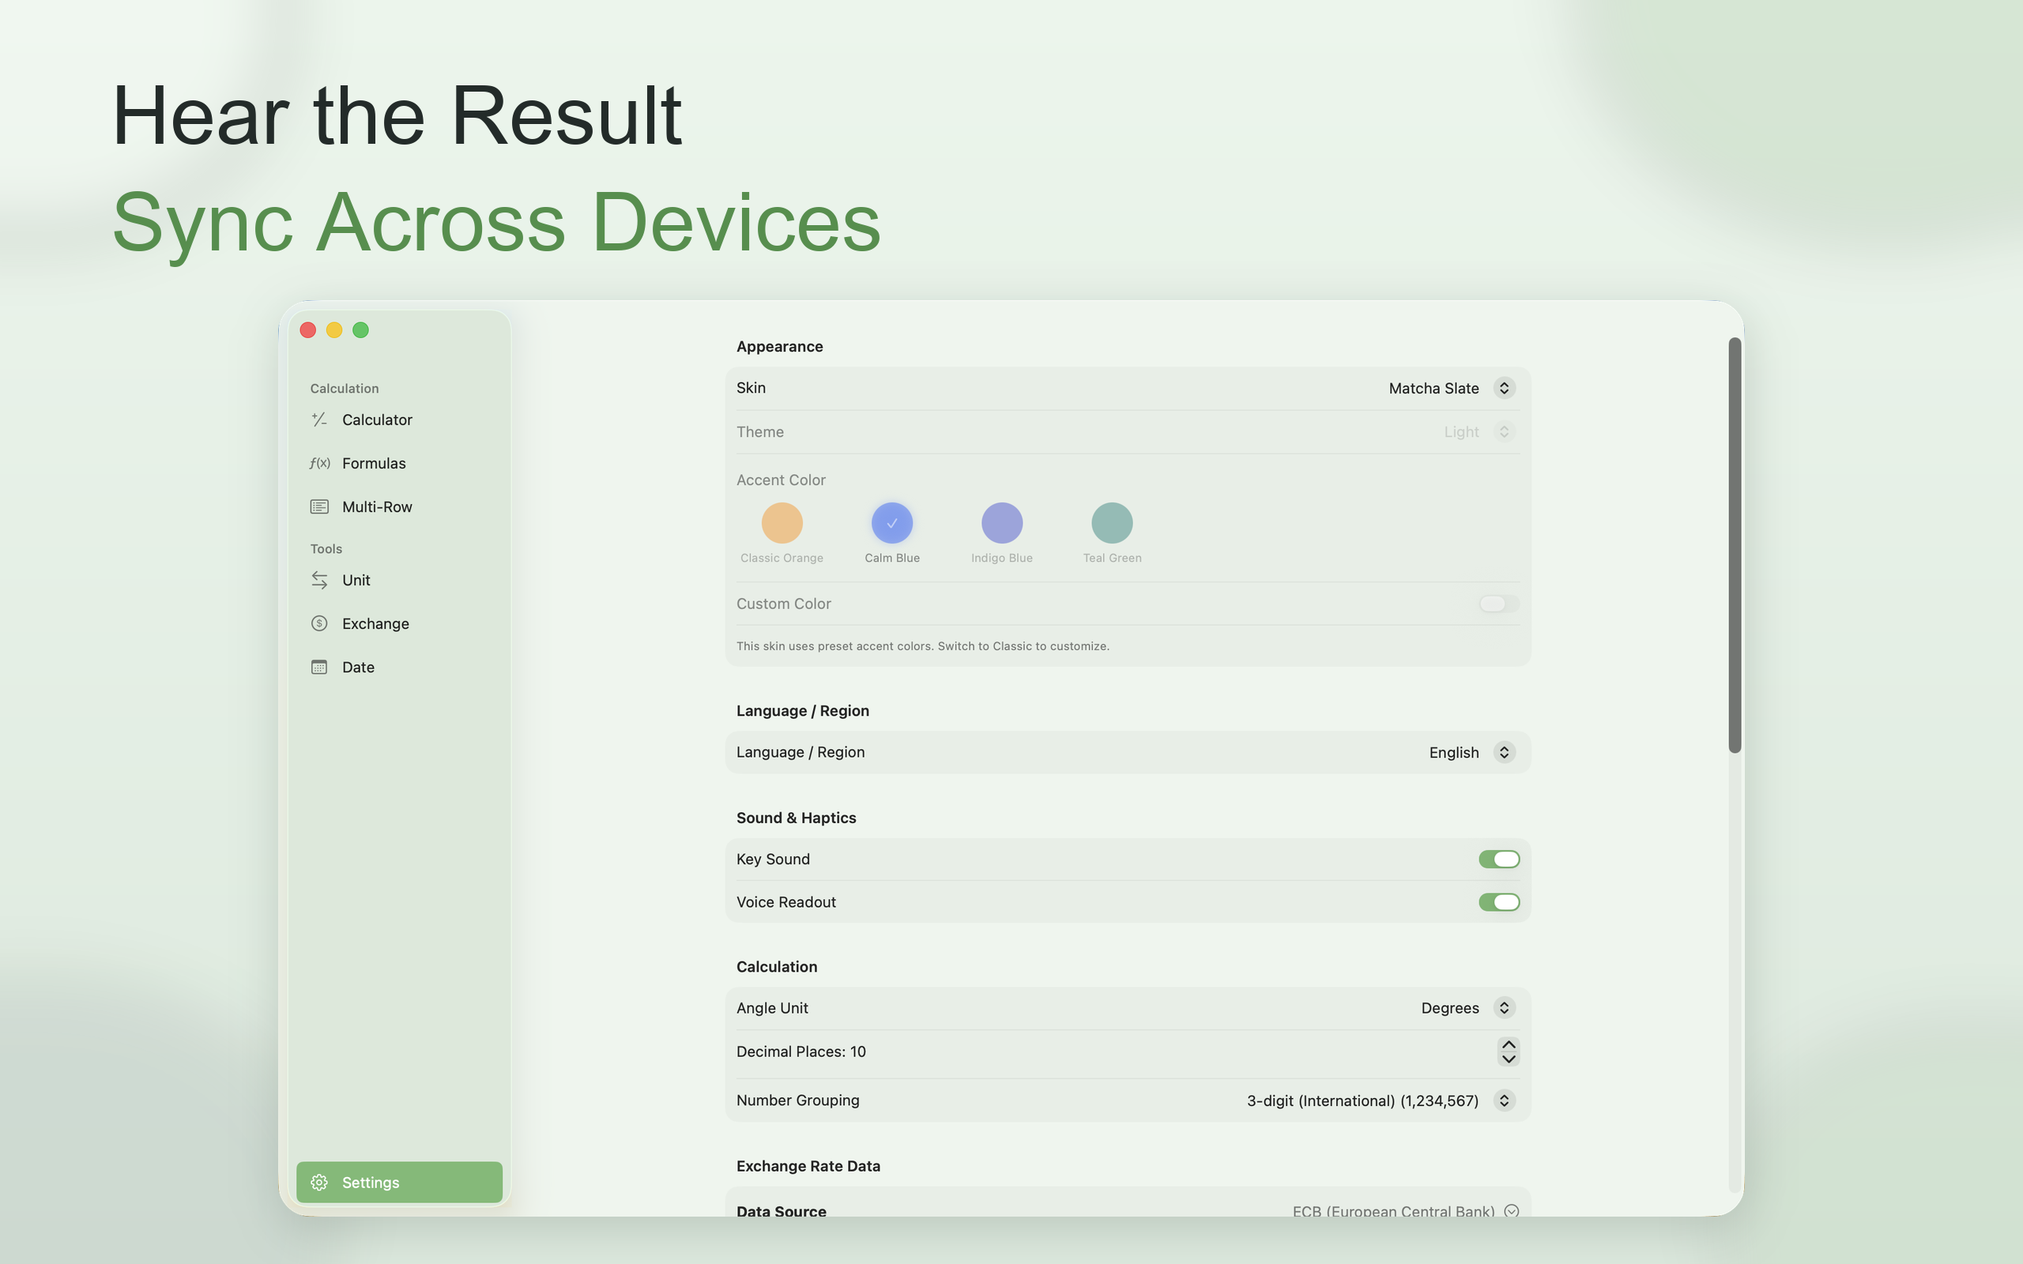Click the 'Tools' sidebar group header
2023x1264 pixels.
(326, 549)
